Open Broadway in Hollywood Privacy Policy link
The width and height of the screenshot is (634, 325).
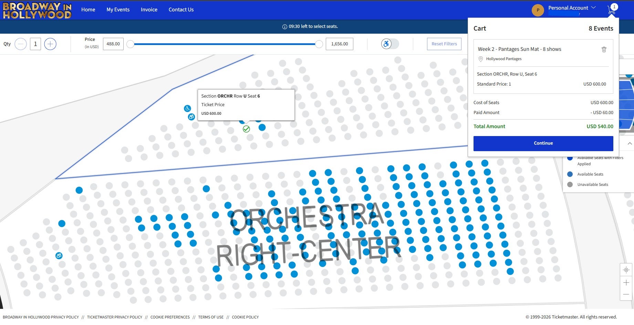41,317
